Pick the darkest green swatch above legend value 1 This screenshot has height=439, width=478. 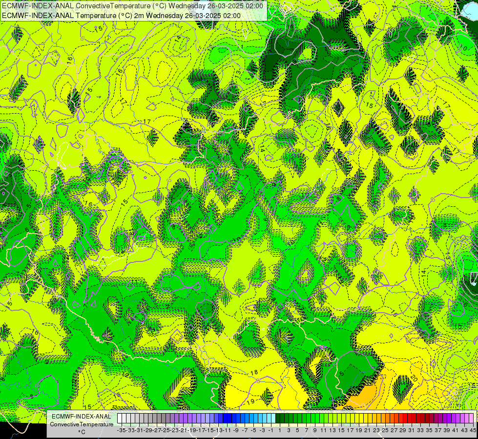pos(278,419)
